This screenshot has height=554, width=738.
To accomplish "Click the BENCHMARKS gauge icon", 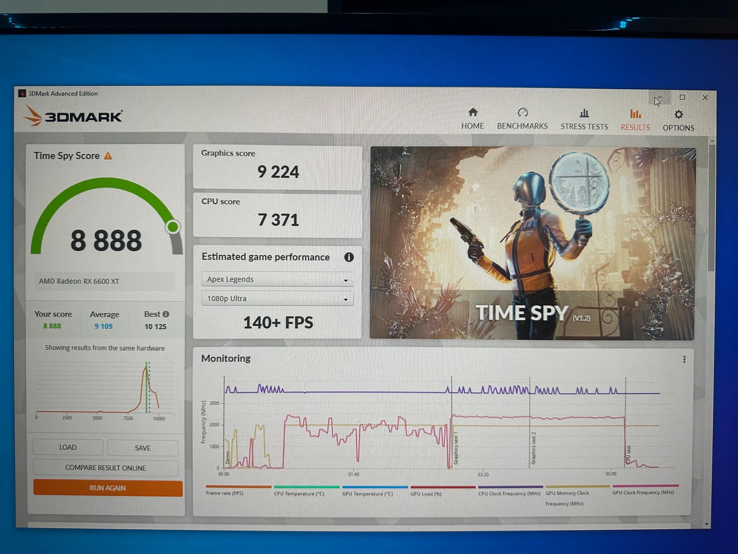I will click(523, 113).
